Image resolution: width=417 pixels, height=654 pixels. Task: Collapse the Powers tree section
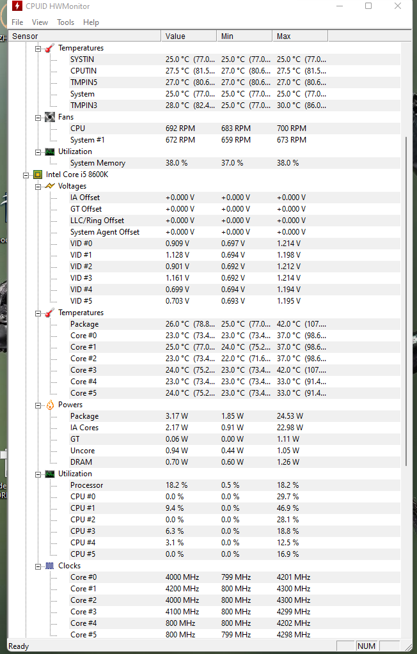(38, 405)
